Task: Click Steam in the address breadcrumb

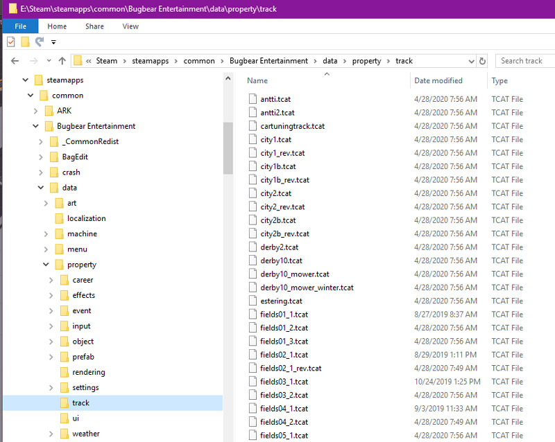Action: click(107, 61)
